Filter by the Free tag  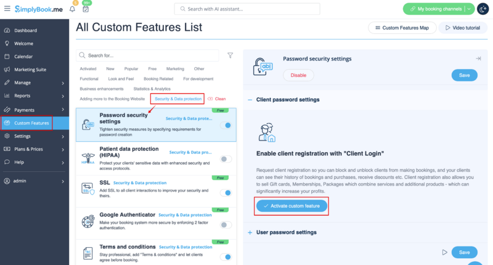tap(152, 69)
